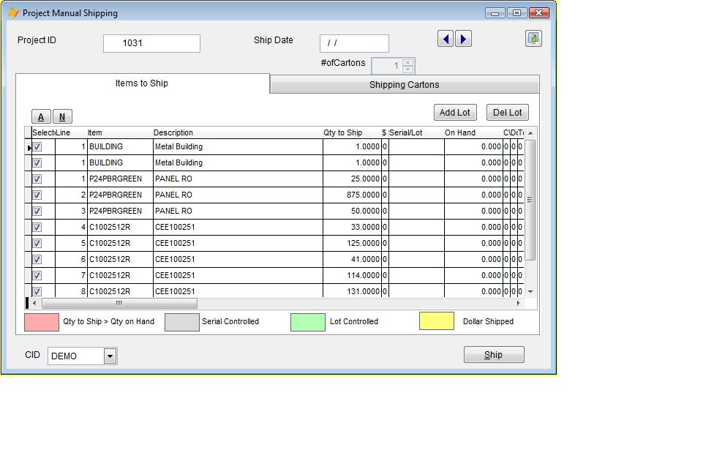Screen dimensions: 725x472
Task: Decrease the #ofCartons spinner value
Action: [x=407, y=70]
